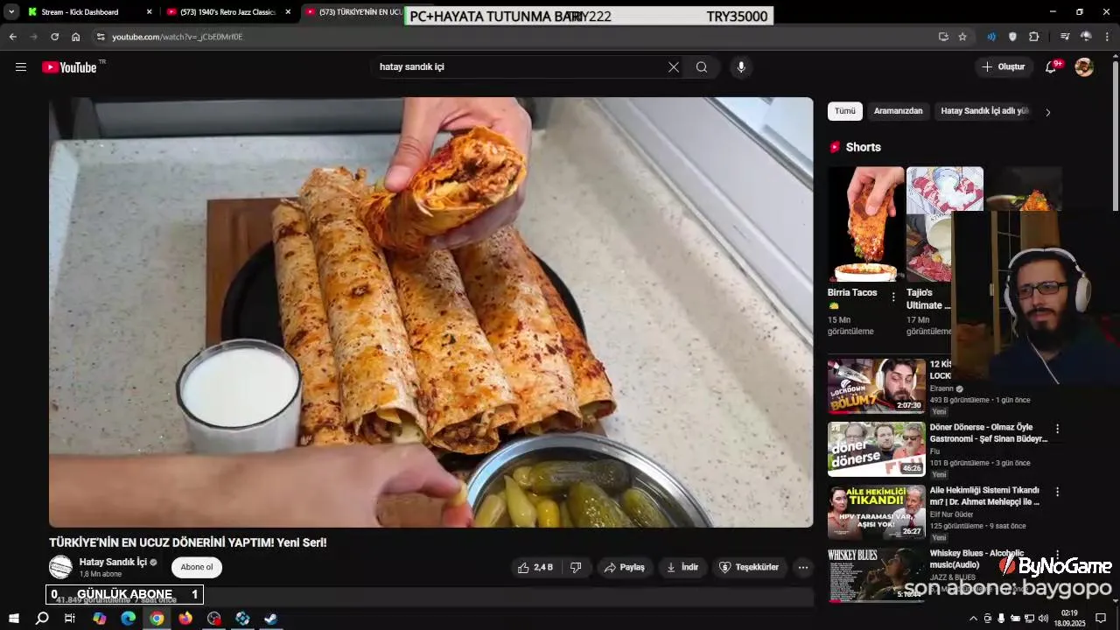
Task: Open Firefox from taskbar
Action: click(x=185, y=619)
